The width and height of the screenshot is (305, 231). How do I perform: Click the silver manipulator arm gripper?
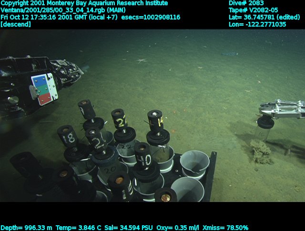click(281, 110)
